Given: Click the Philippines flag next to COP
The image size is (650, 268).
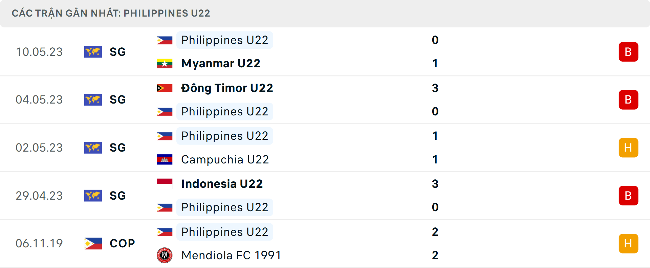Looking at the screenshot, I should pyautogui.click(x=93, y=243).
